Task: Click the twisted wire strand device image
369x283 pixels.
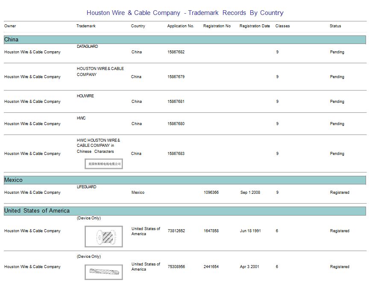Action: click(103, 271)
